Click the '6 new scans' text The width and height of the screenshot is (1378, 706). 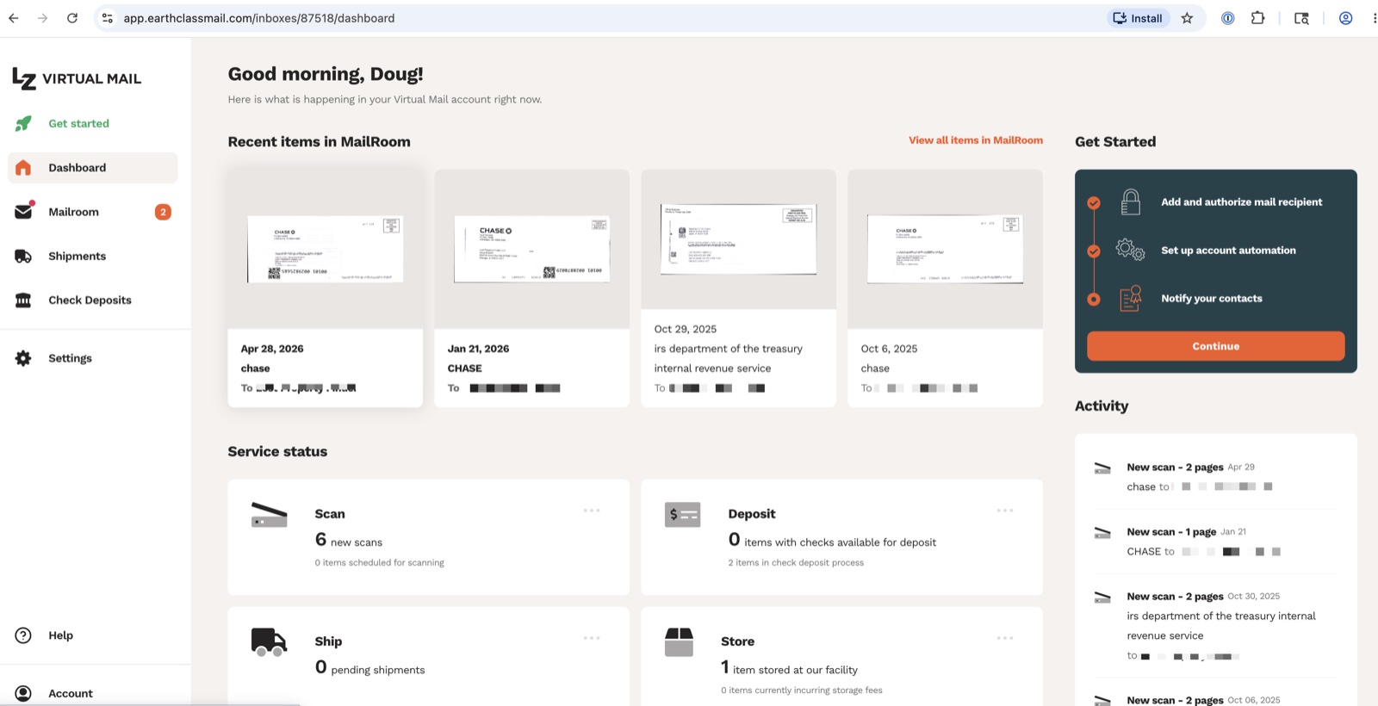pyautogui.click(x=349, y=541)
